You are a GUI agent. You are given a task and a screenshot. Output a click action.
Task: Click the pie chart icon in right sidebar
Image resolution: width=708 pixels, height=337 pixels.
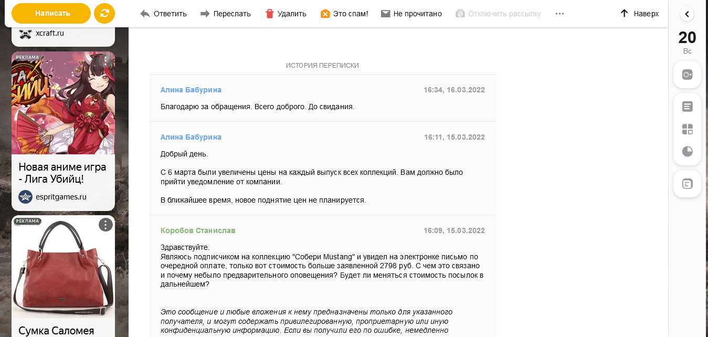(687, 152)
